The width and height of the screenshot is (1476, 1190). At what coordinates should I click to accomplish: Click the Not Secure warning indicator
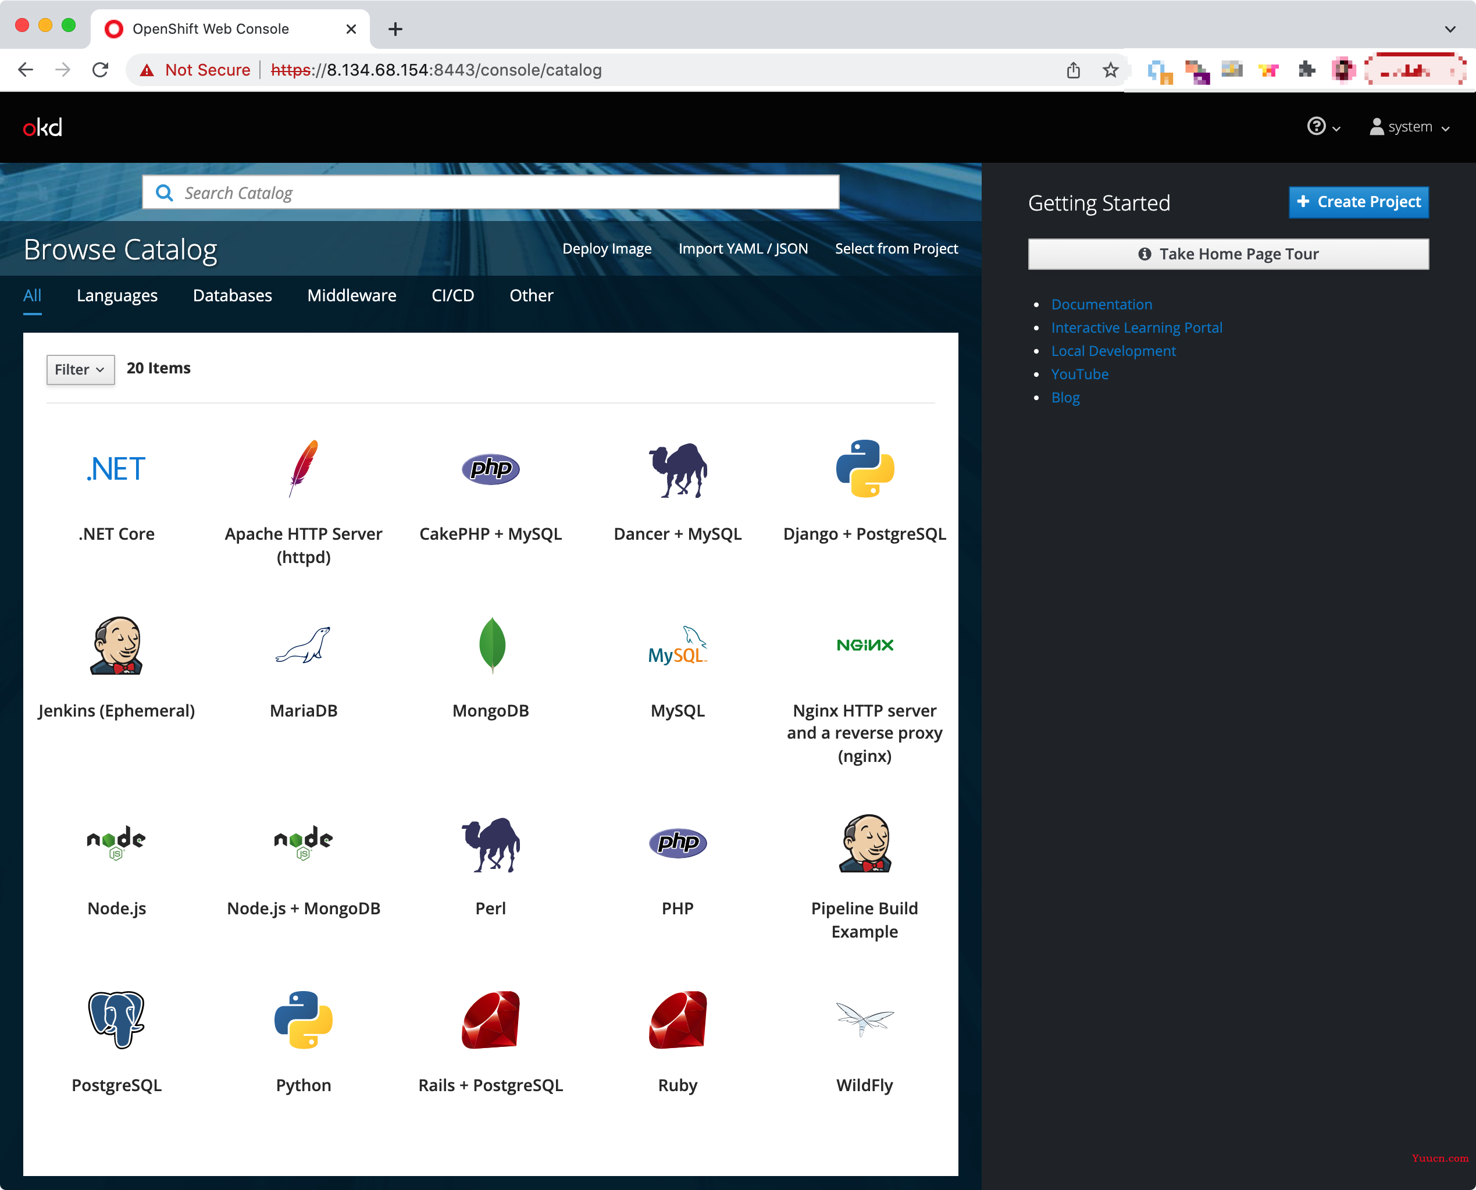pyautogui.click(x=195, y=70)
